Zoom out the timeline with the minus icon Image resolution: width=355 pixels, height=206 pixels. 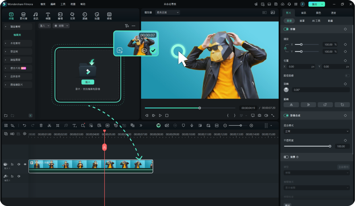pyautogui.click(x=225, y=126)
